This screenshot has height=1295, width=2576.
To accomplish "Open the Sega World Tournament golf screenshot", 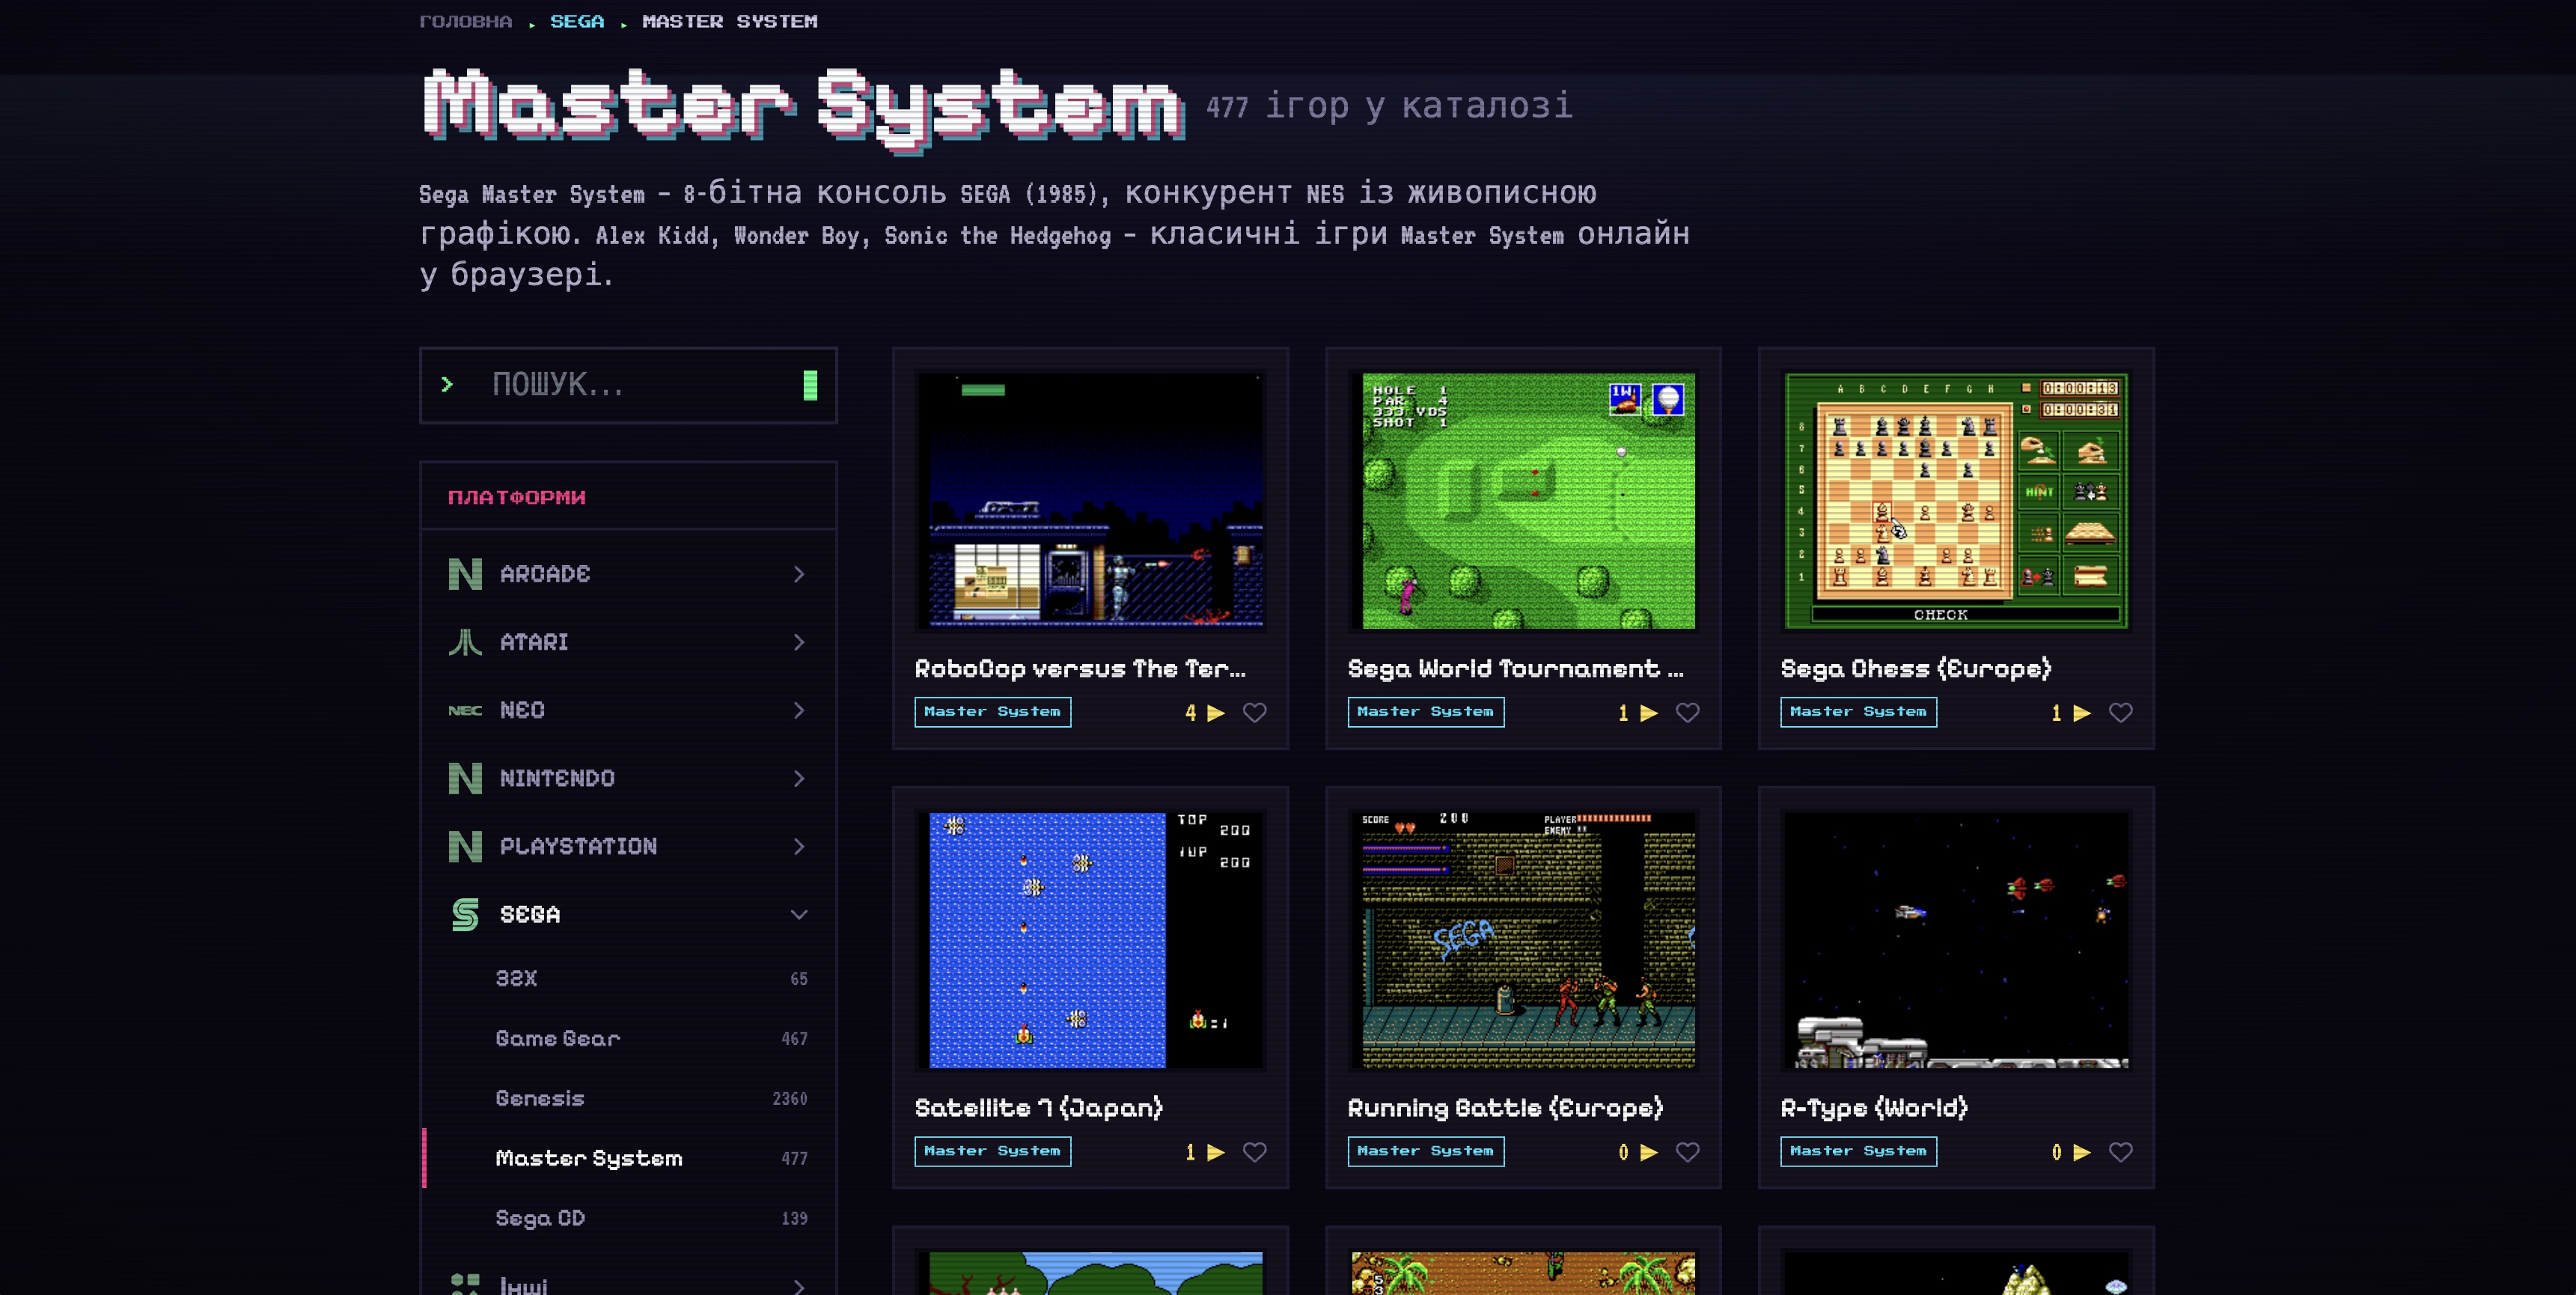I will [1523, 501].
